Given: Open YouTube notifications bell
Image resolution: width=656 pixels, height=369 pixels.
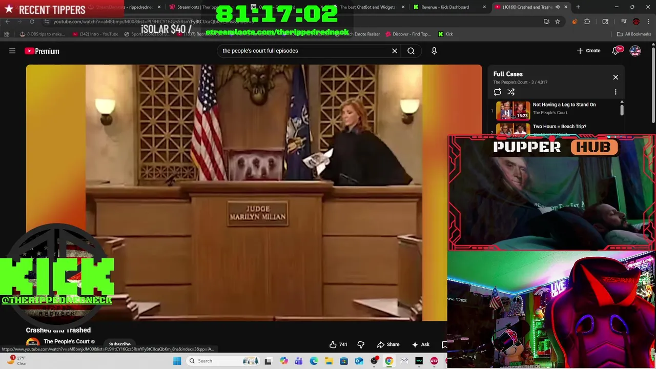Looking at the screenshot, I should pyautogui.click(x=616, y=51).
